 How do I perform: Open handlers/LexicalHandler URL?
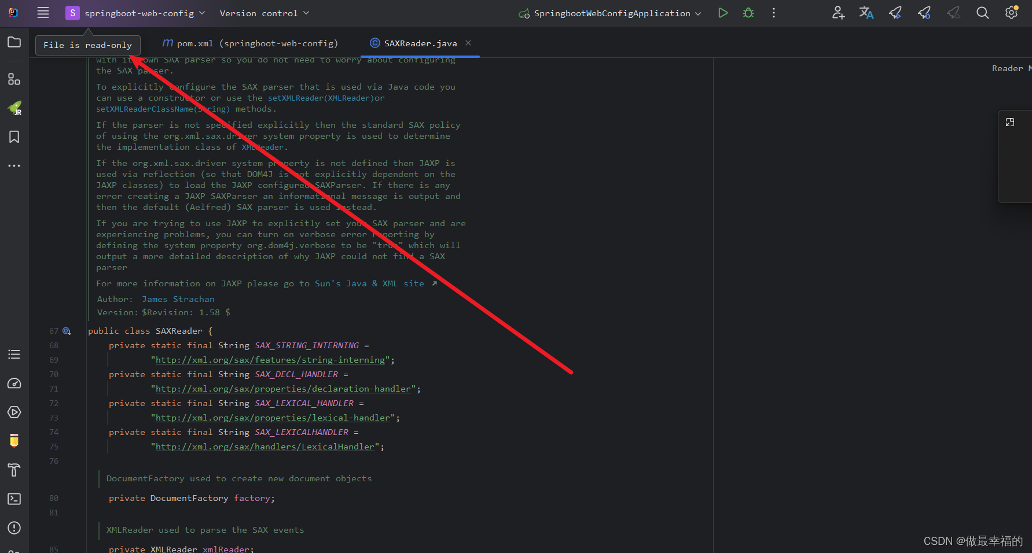coord(265,447)
